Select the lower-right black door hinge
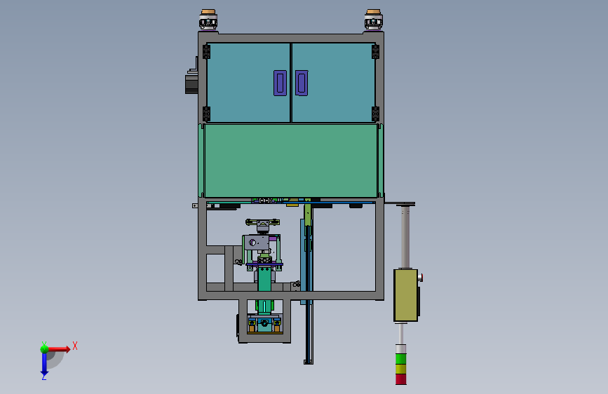The image size is (608, 394). pos(375,114)
